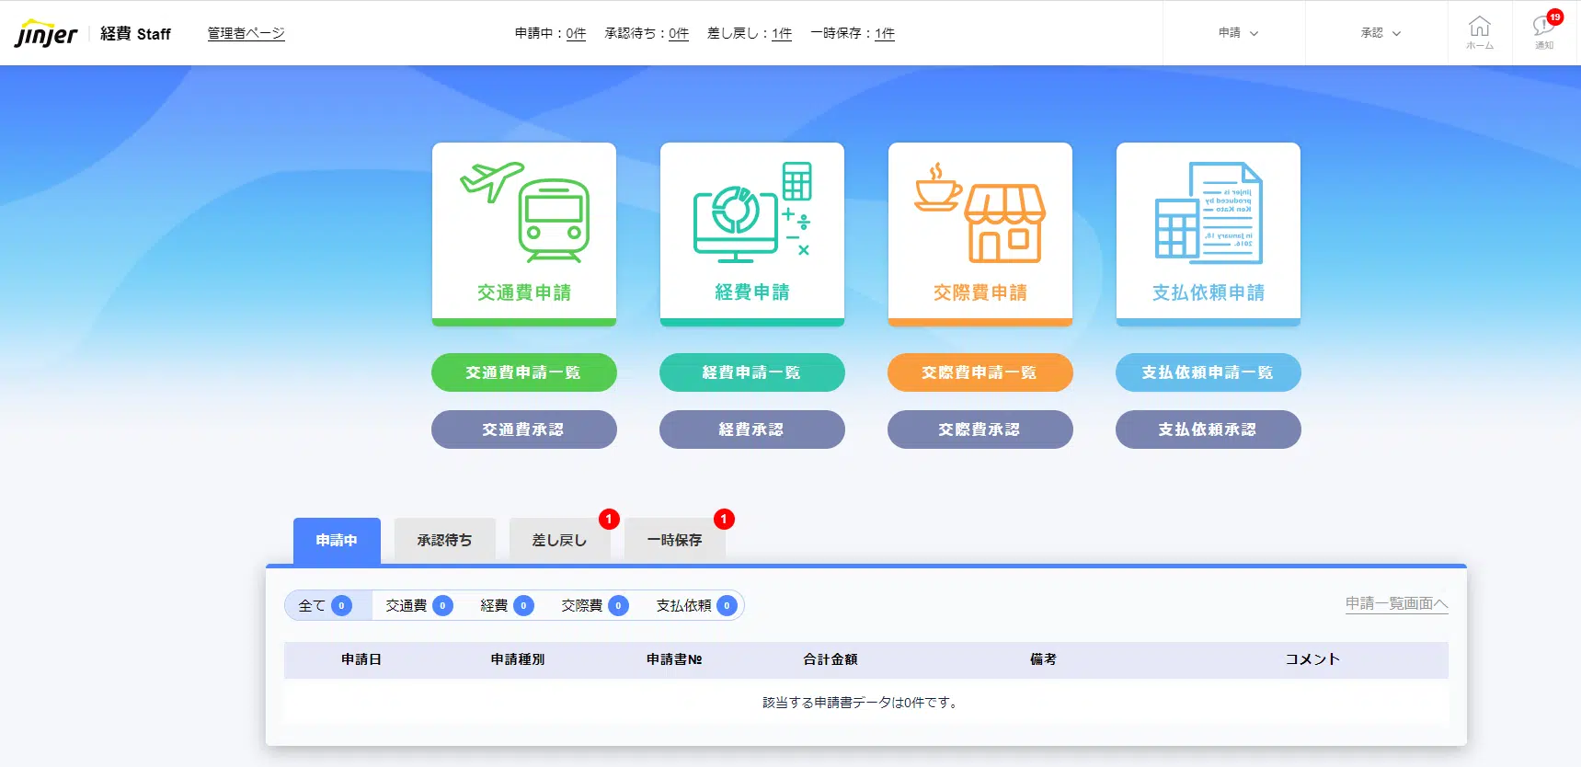The width and height of the screenshot is (1581, 767).
Task: Go to Home via house icon
Action: pos(1479,32)
